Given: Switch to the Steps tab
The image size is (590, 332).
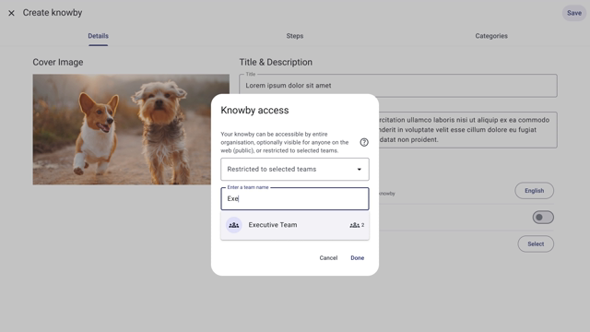Looking at the screenshot, I should click(x=295, y=36).
